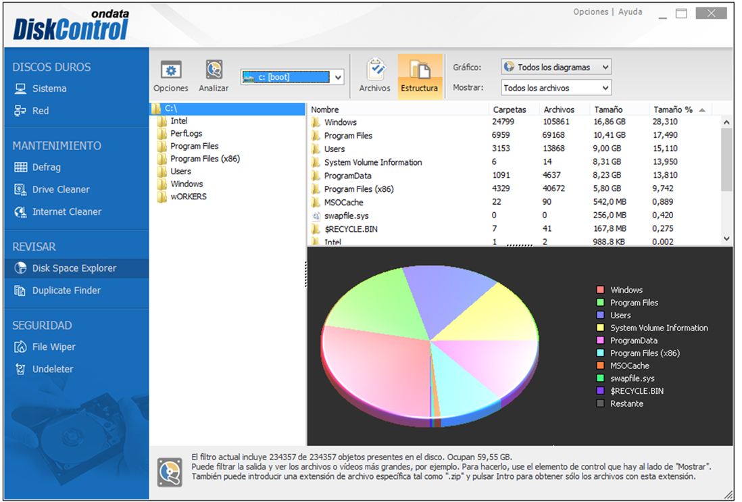Click the ProgramData pink legend swatch
The height and width of the screenshot is (502, 742).
[601, 341]
